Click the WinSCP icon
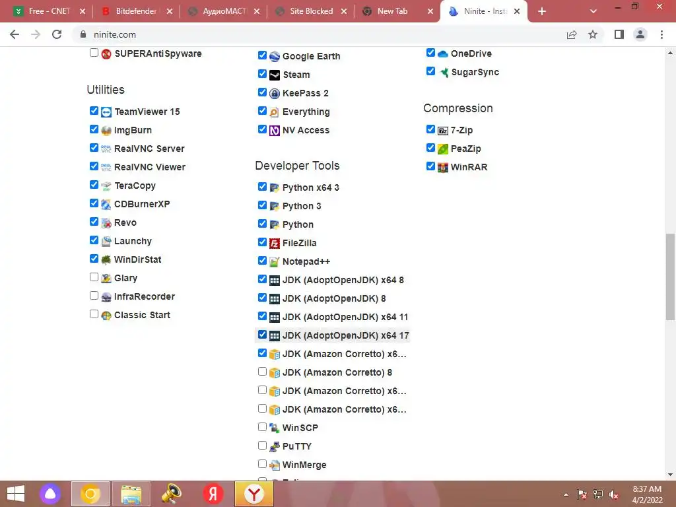The height and width of the screenshot is (507, 676). [275, 428]
